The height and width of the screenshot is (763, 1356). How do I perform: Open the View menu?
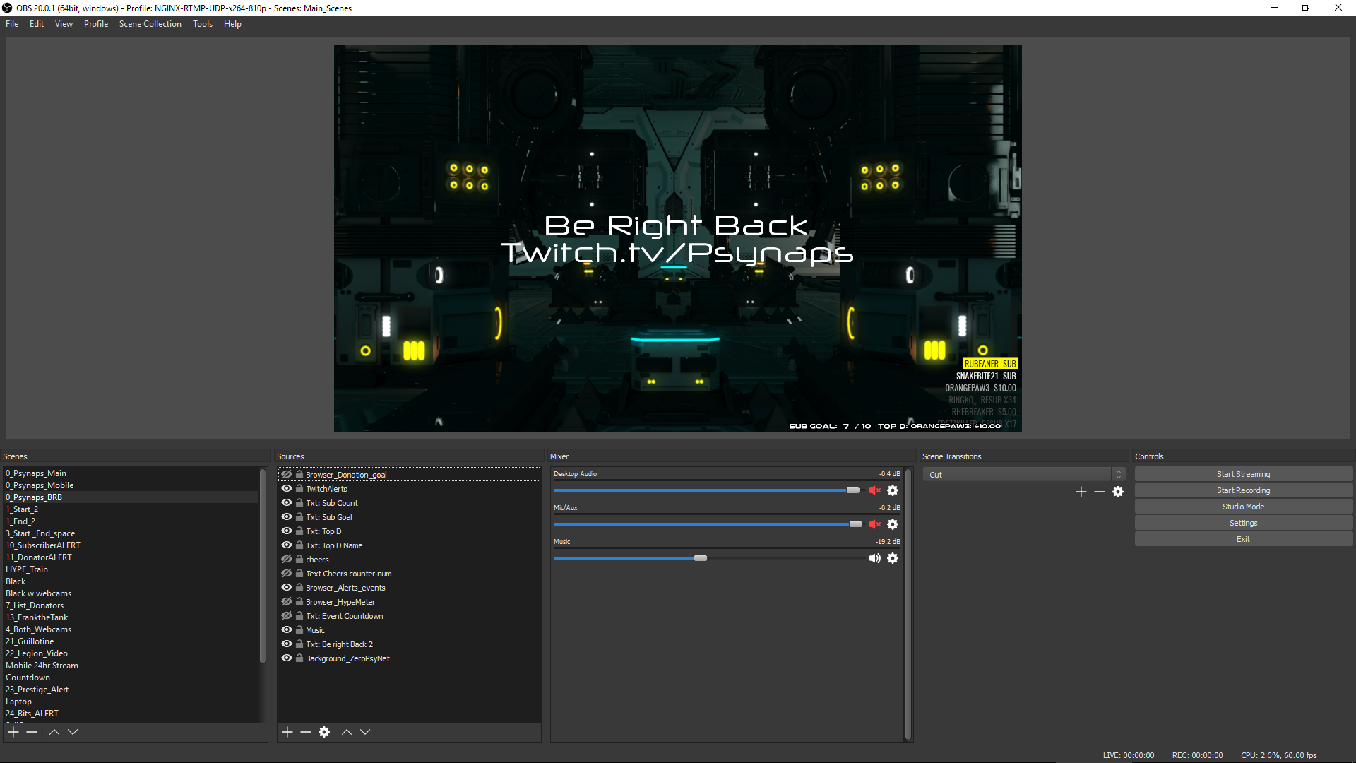click(x=64, y=24)
